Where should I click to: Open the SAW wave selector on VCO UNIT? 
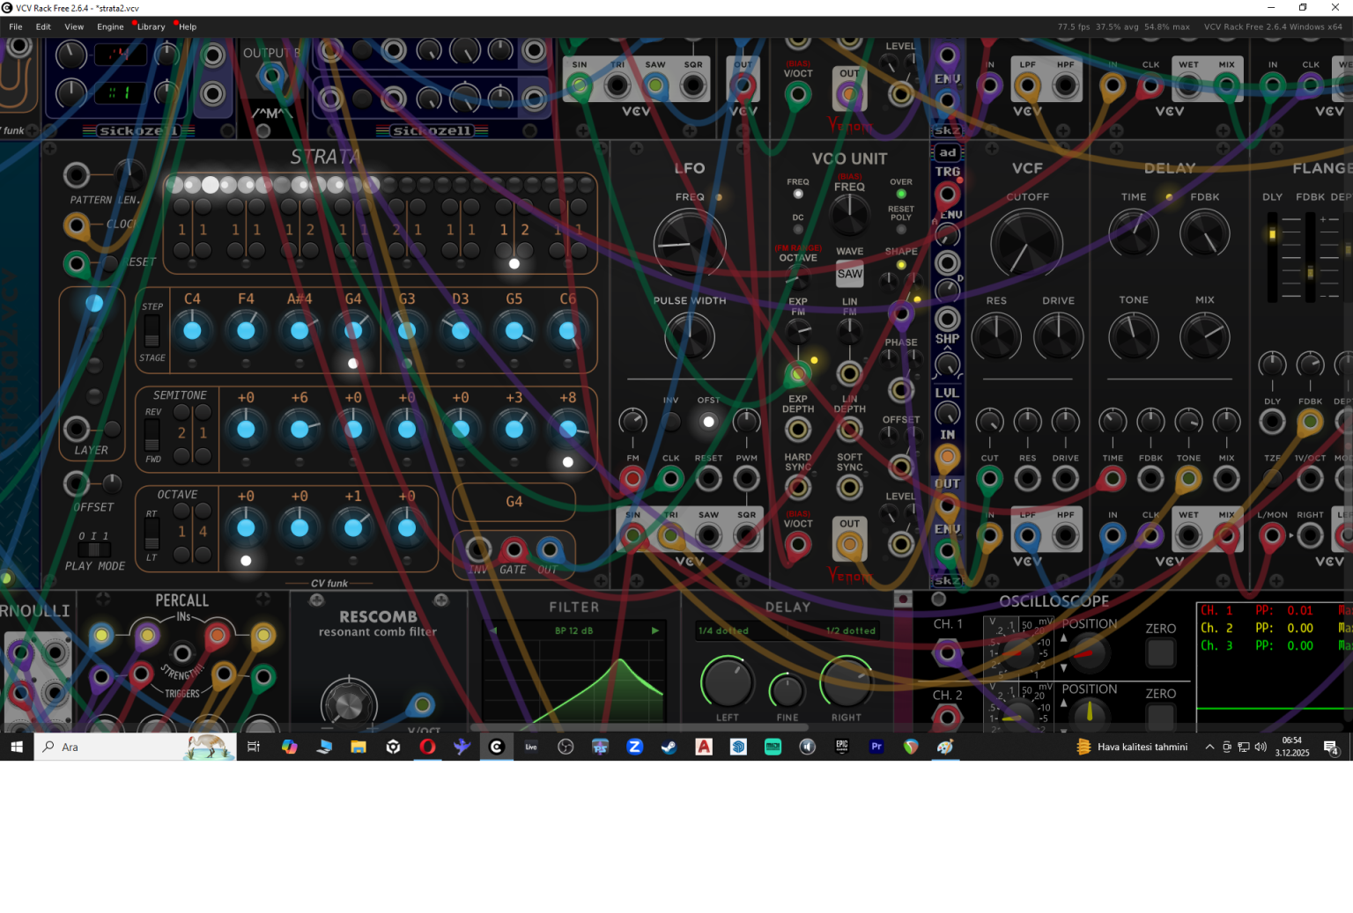coord(850,274)
